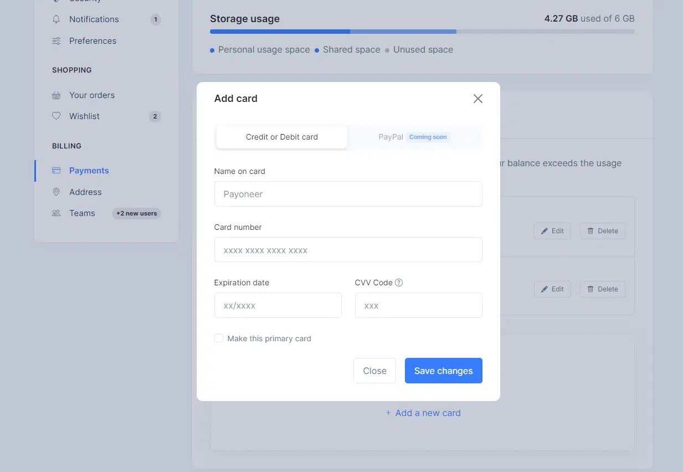Switch to the PayPal tab
Image resolution: width=683 pixels, height=472 pixels.
tap(414, 137)
